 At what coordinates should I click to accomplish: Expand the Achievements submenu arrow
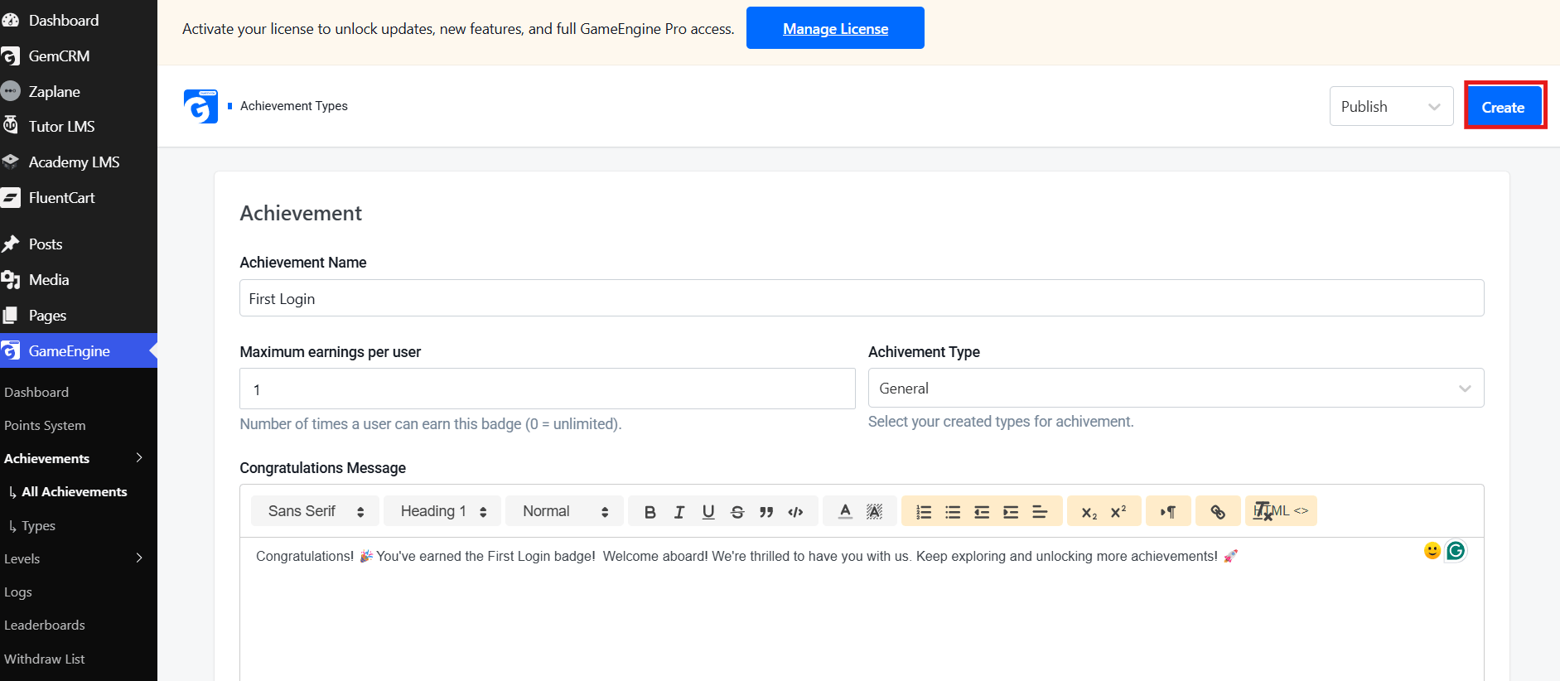139,458
